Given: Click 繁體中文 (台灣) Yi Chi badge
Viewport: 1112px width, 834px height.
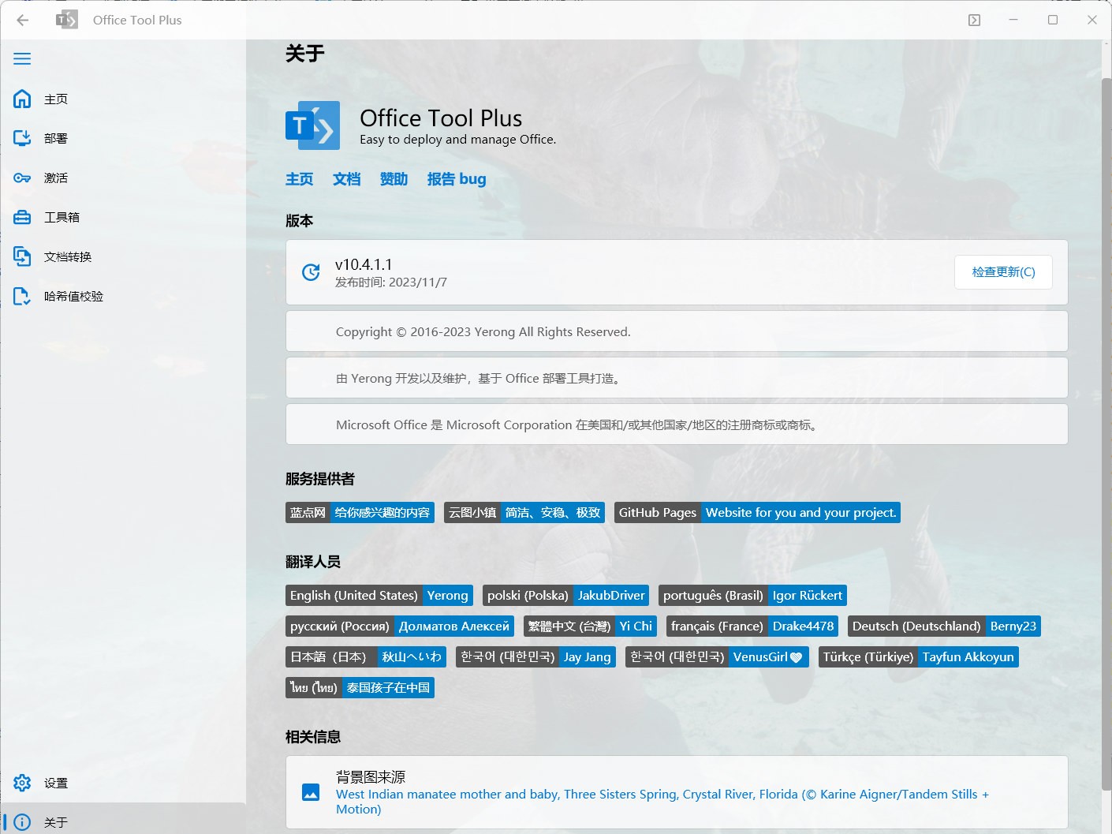Looking at the screenshot, I should [x=590, y=626].
